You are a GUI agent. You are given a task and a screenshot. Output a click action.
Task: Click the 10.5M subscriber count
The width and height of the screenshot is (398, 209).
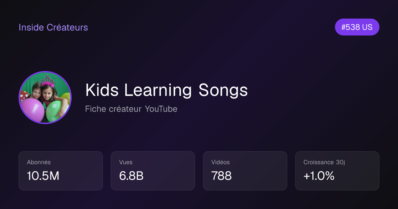(x=43, y=176)
